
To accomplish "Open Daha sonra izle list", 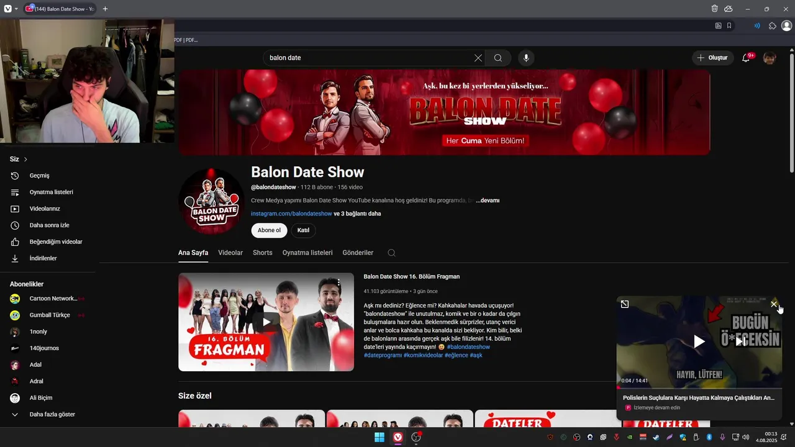I will coord(48,225).
